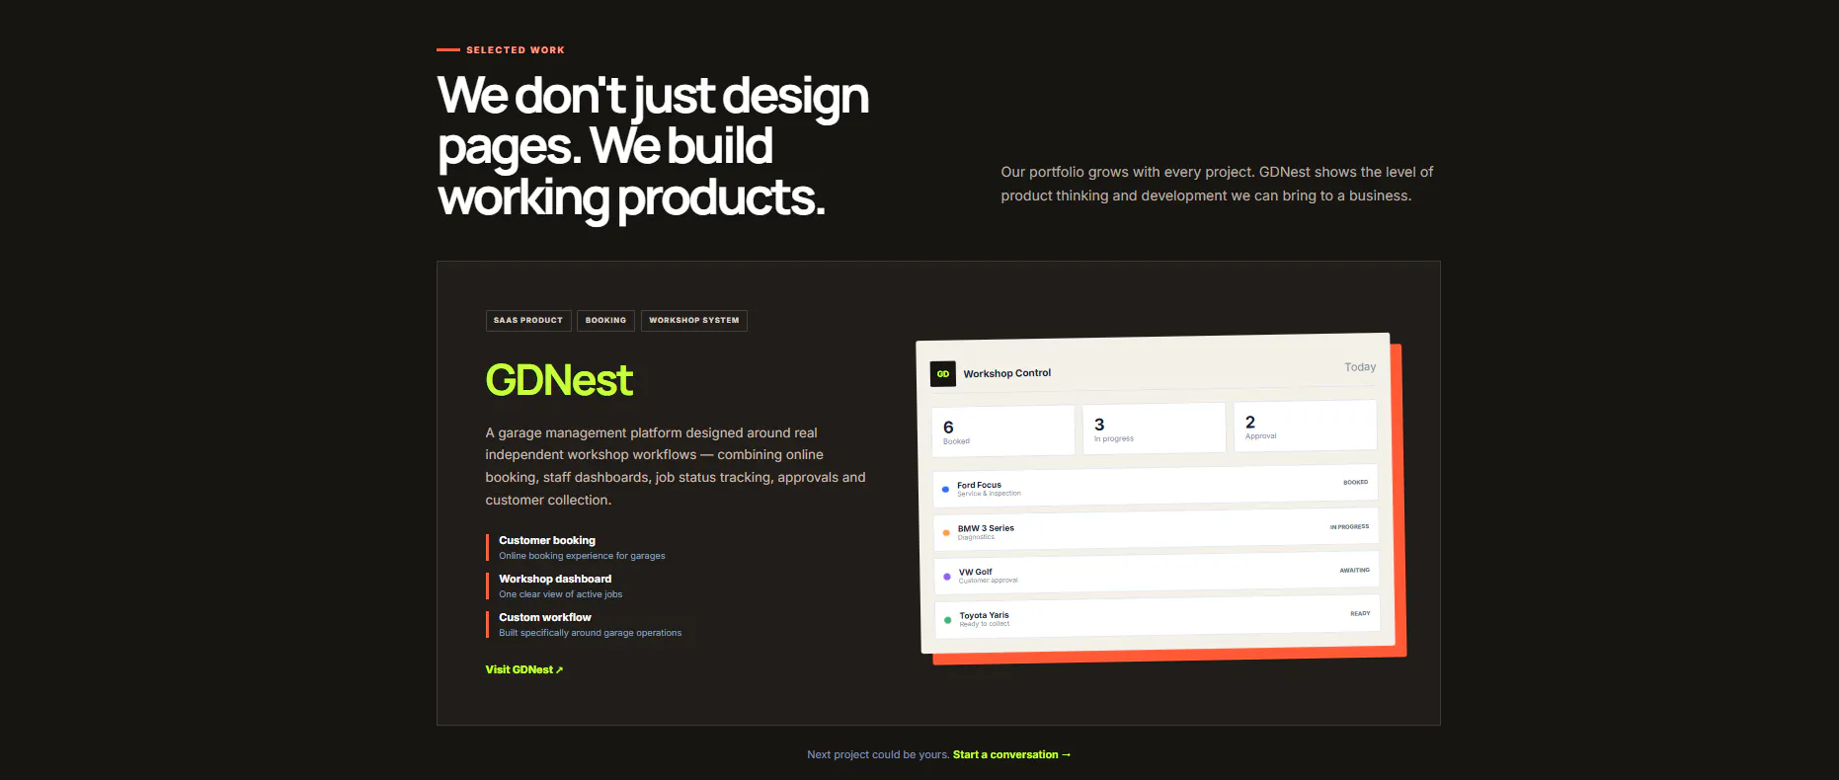Select the BOOKING tag
The width and height of the screenshot is (1839, 780).
(605, 321)
